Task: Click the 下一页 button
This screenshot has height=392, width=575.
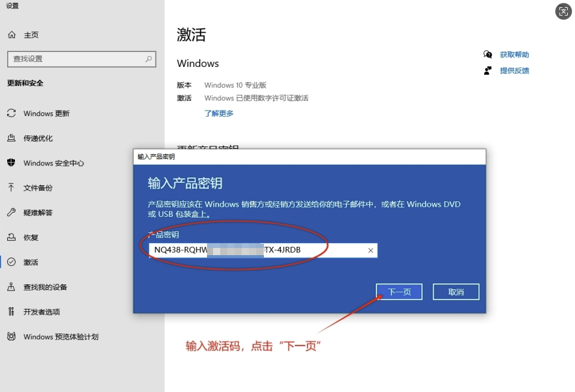Action: [398, 292]
